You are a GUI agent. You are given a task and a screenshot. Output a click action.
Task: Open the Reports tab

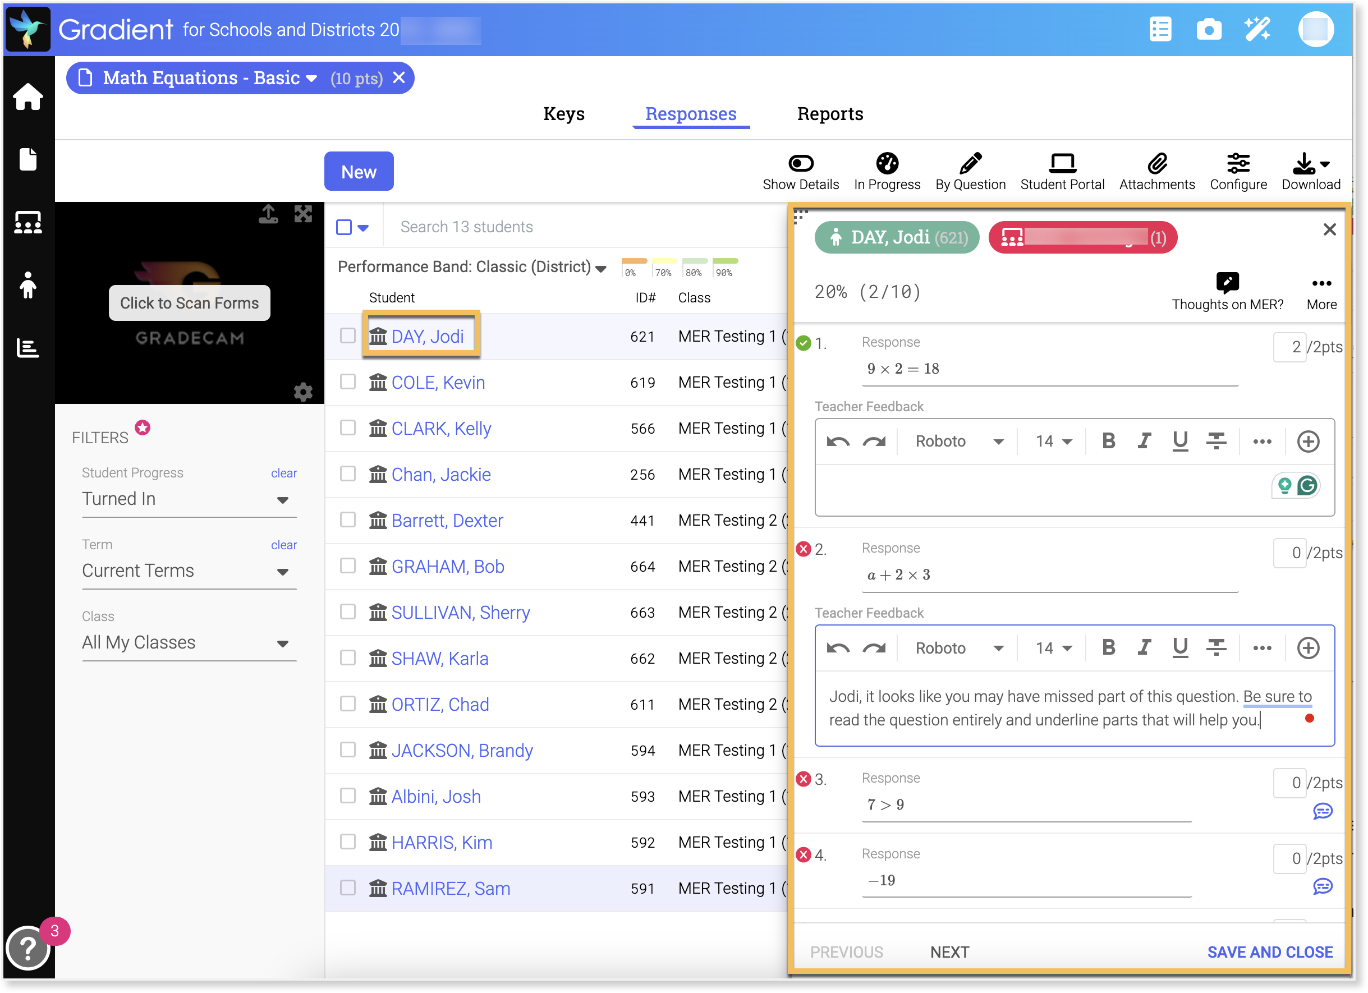(x=829, y=114)
